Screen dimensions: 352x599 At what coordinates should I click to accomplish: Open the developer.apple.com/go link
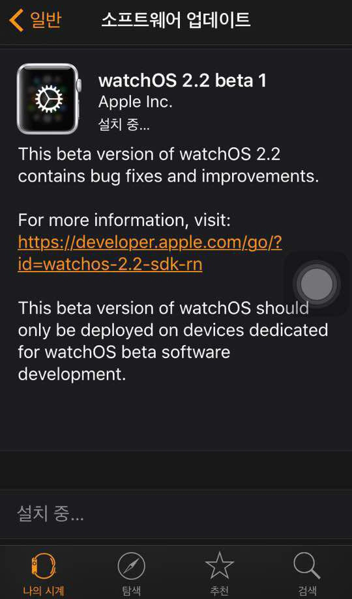(x=150, y=243)
